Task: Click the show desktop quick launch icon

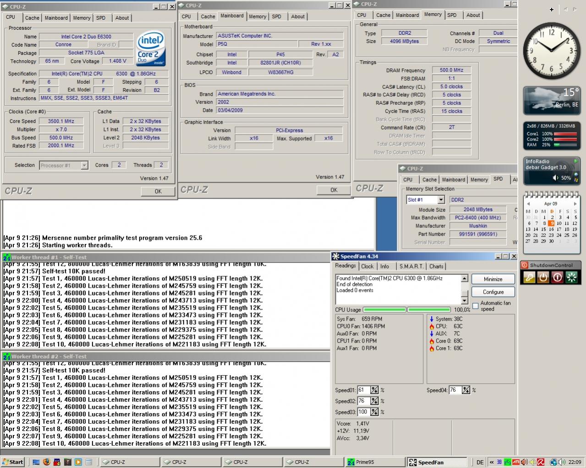Action: (36, 462)
